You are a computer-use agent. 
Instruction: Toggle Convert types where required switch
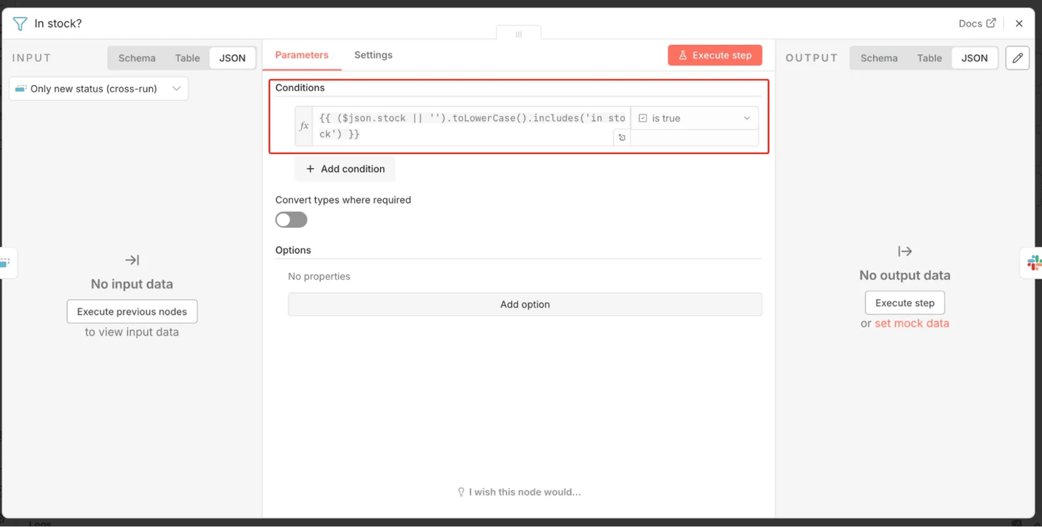click(x=291, y=220)
